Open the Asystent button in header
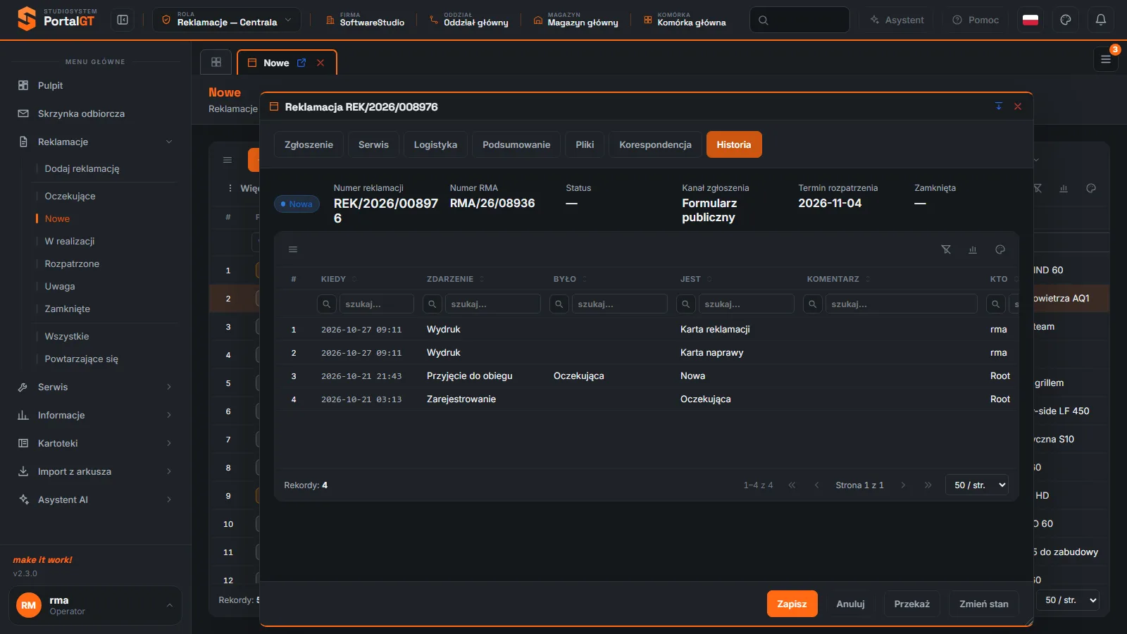Viewport: 1127px width, 634px height. [897, 20]
